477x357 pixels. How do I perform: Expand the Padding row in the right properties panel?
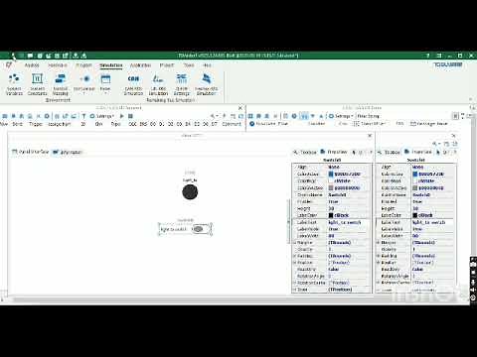click(x=379, y=256)
